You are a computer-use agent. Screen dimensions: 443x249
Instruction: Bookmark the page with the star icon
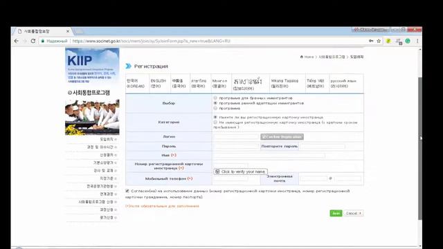379,41
